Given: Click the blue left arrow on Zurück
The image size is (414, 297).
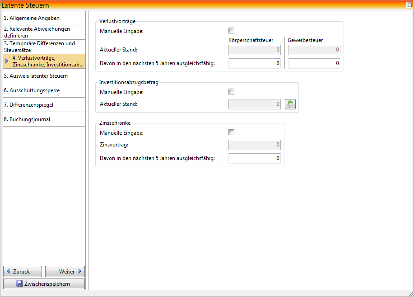Looking at the screenshot, I should (x=8, y=272).
